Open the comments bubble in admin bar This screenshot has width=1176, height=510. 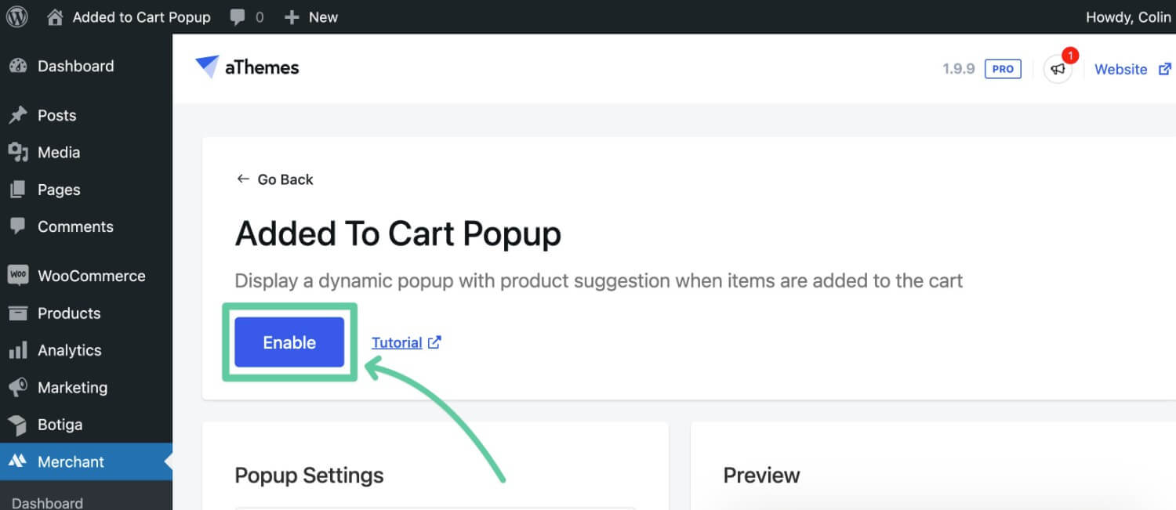point(238,17)
